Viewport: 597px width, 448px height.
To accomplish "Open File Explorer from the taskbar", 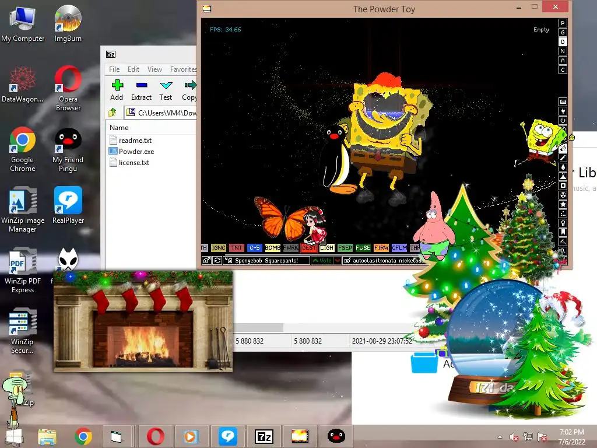I will (x=47, y=436).
